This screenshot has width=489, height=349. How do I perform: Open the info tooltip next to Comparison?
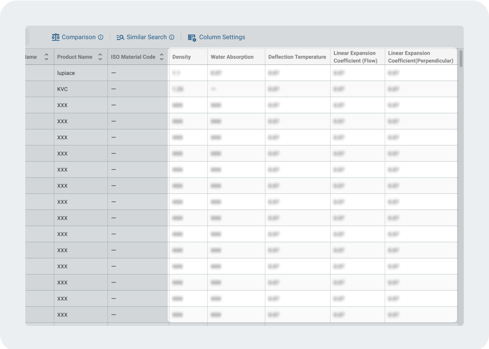(101, 37)
